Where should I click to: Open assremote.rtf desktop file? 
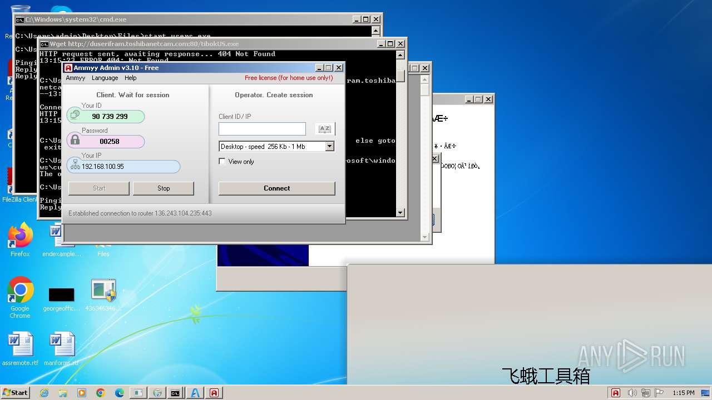[x=20, y=349]
